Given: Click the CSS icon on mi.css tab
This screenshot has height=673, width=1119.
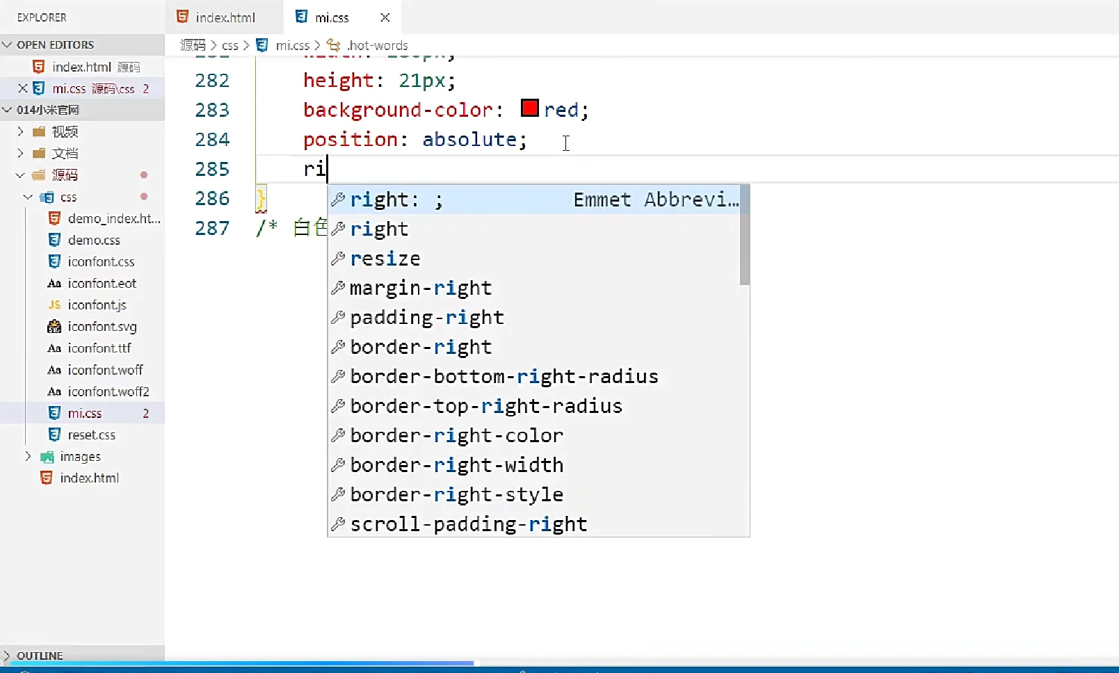Looking at the screenshot, I should coord(302,17).
